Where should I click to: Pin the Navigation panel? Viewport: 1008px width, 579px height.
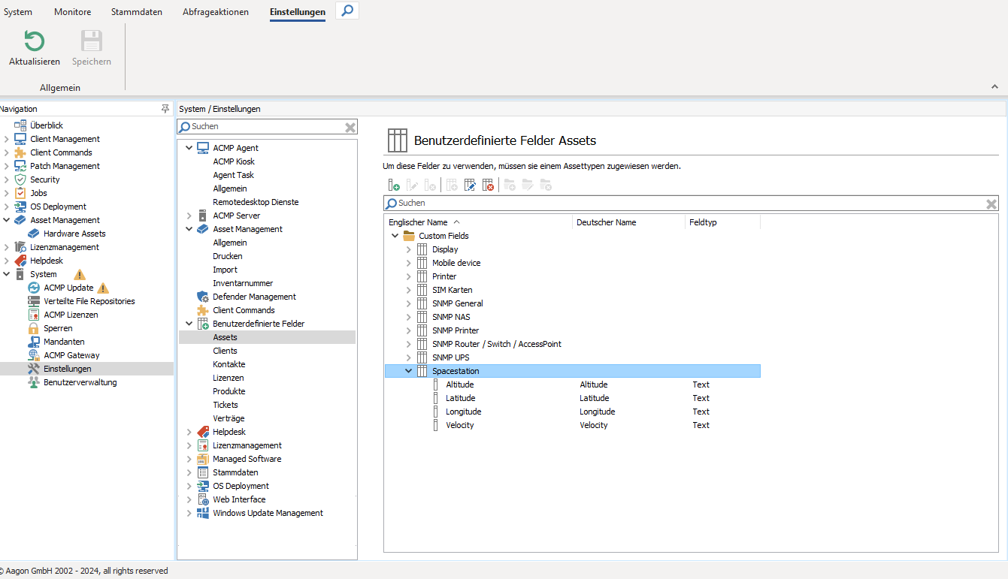tap(165, 109)
